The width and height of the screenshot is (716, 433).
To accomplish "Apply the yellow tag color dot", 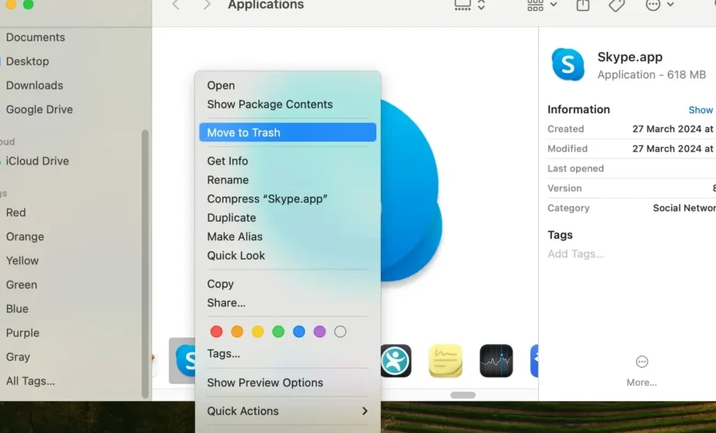I will coord(257,332).
